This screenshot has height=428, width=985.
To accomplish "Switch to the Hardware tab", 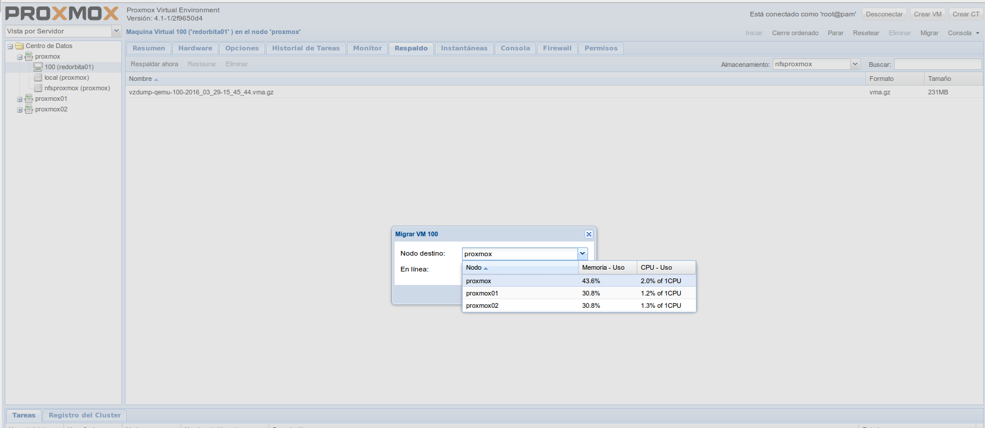I will tap(195, 48).
